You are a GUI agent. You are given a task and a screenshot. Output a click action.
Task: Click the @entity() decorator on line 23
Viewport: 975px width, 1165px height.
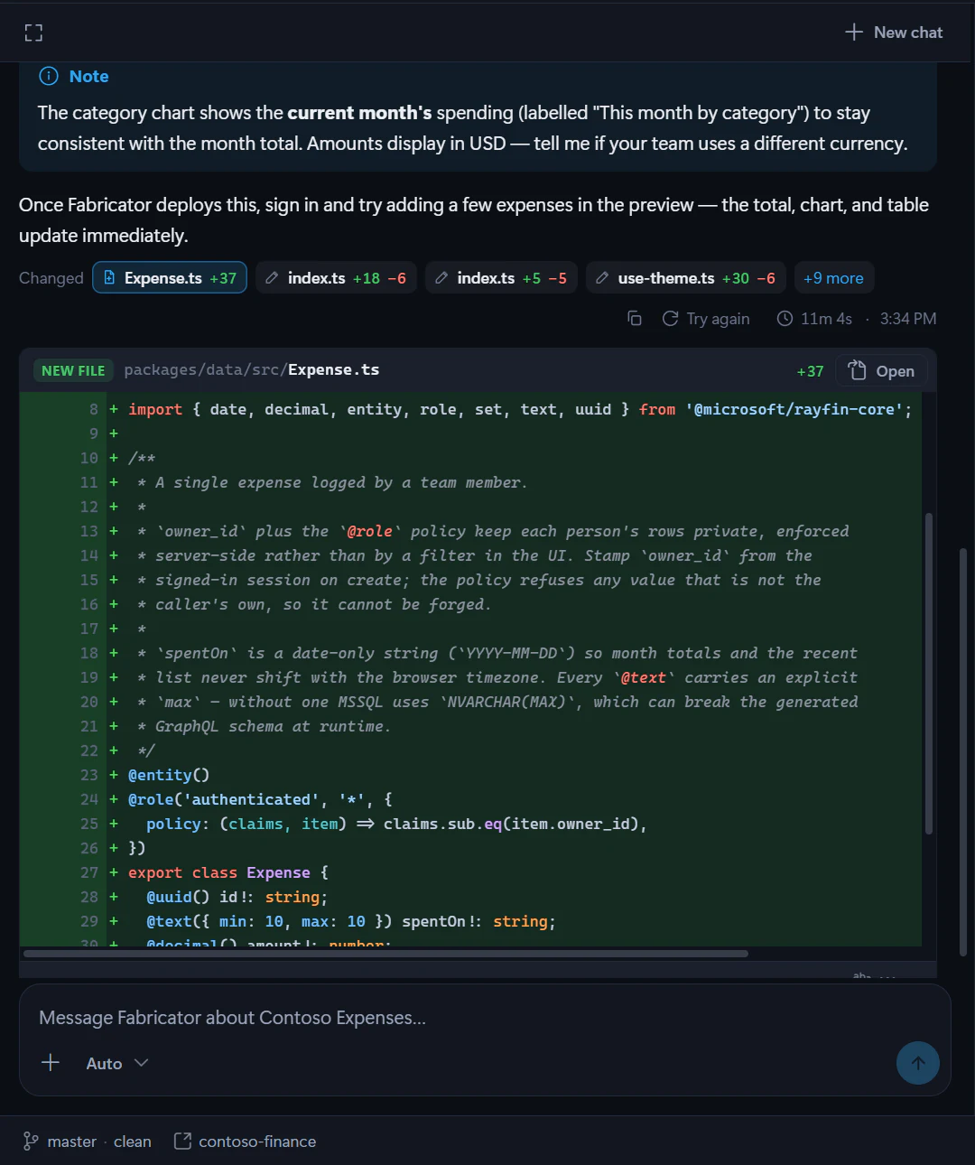coord(169,775)
